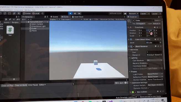Open the Free Aspect dropdown
Screen dimensions: 181x102
(x=71, y=19)
